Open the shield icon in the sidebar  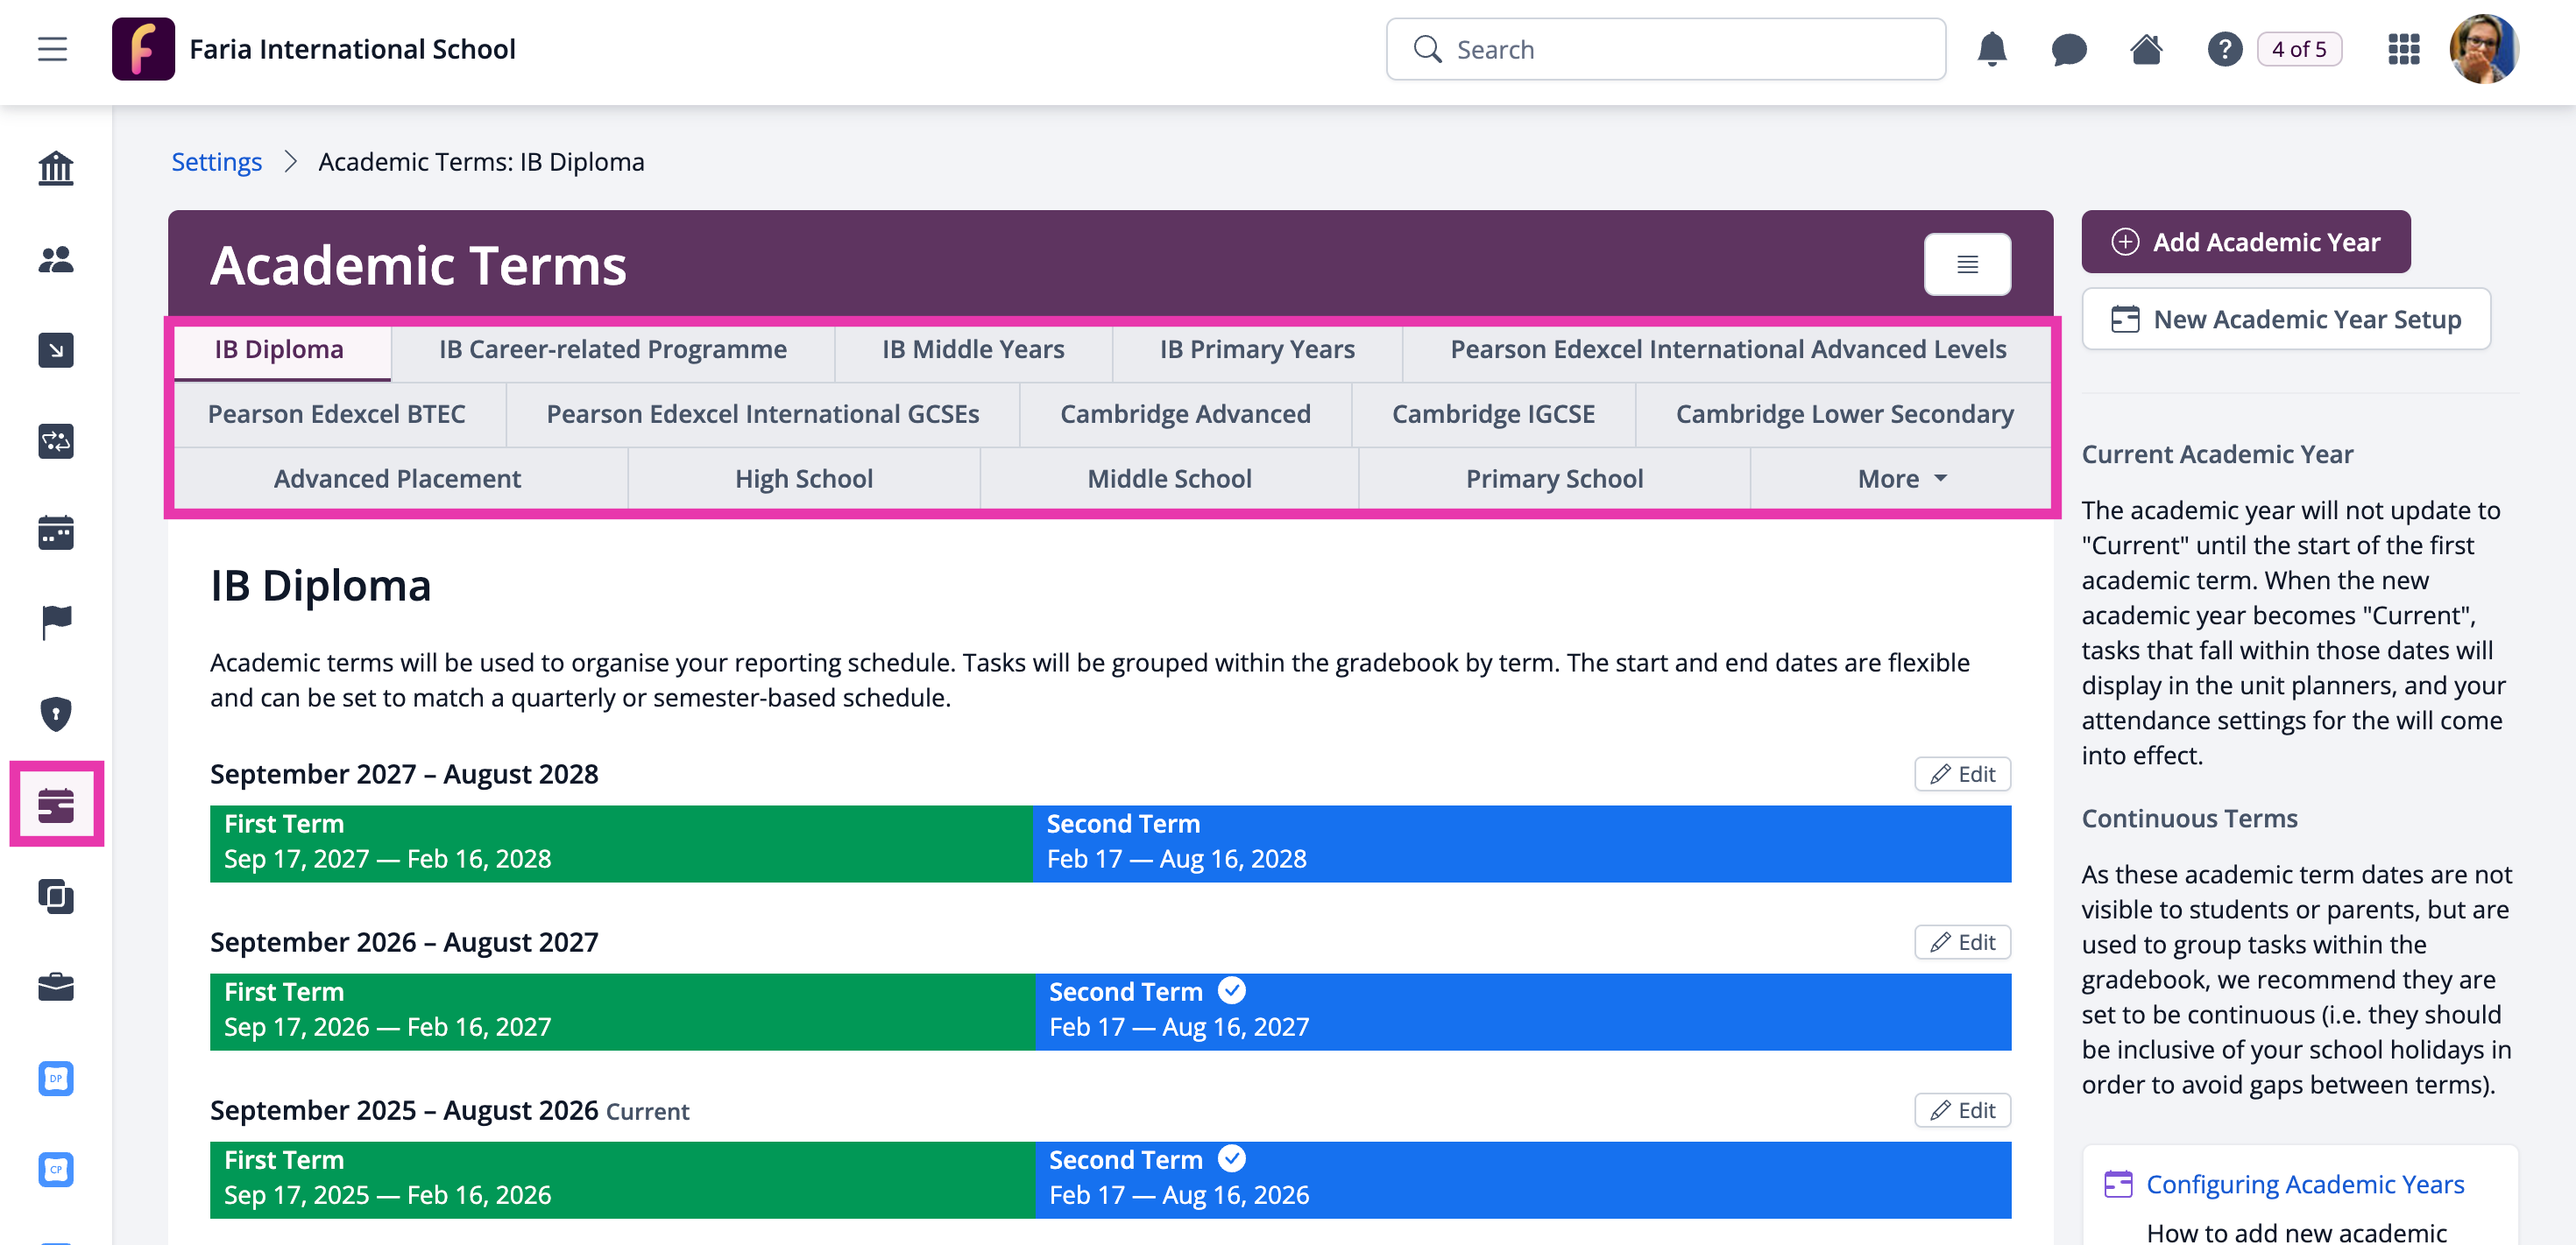[x=56, y=714]
